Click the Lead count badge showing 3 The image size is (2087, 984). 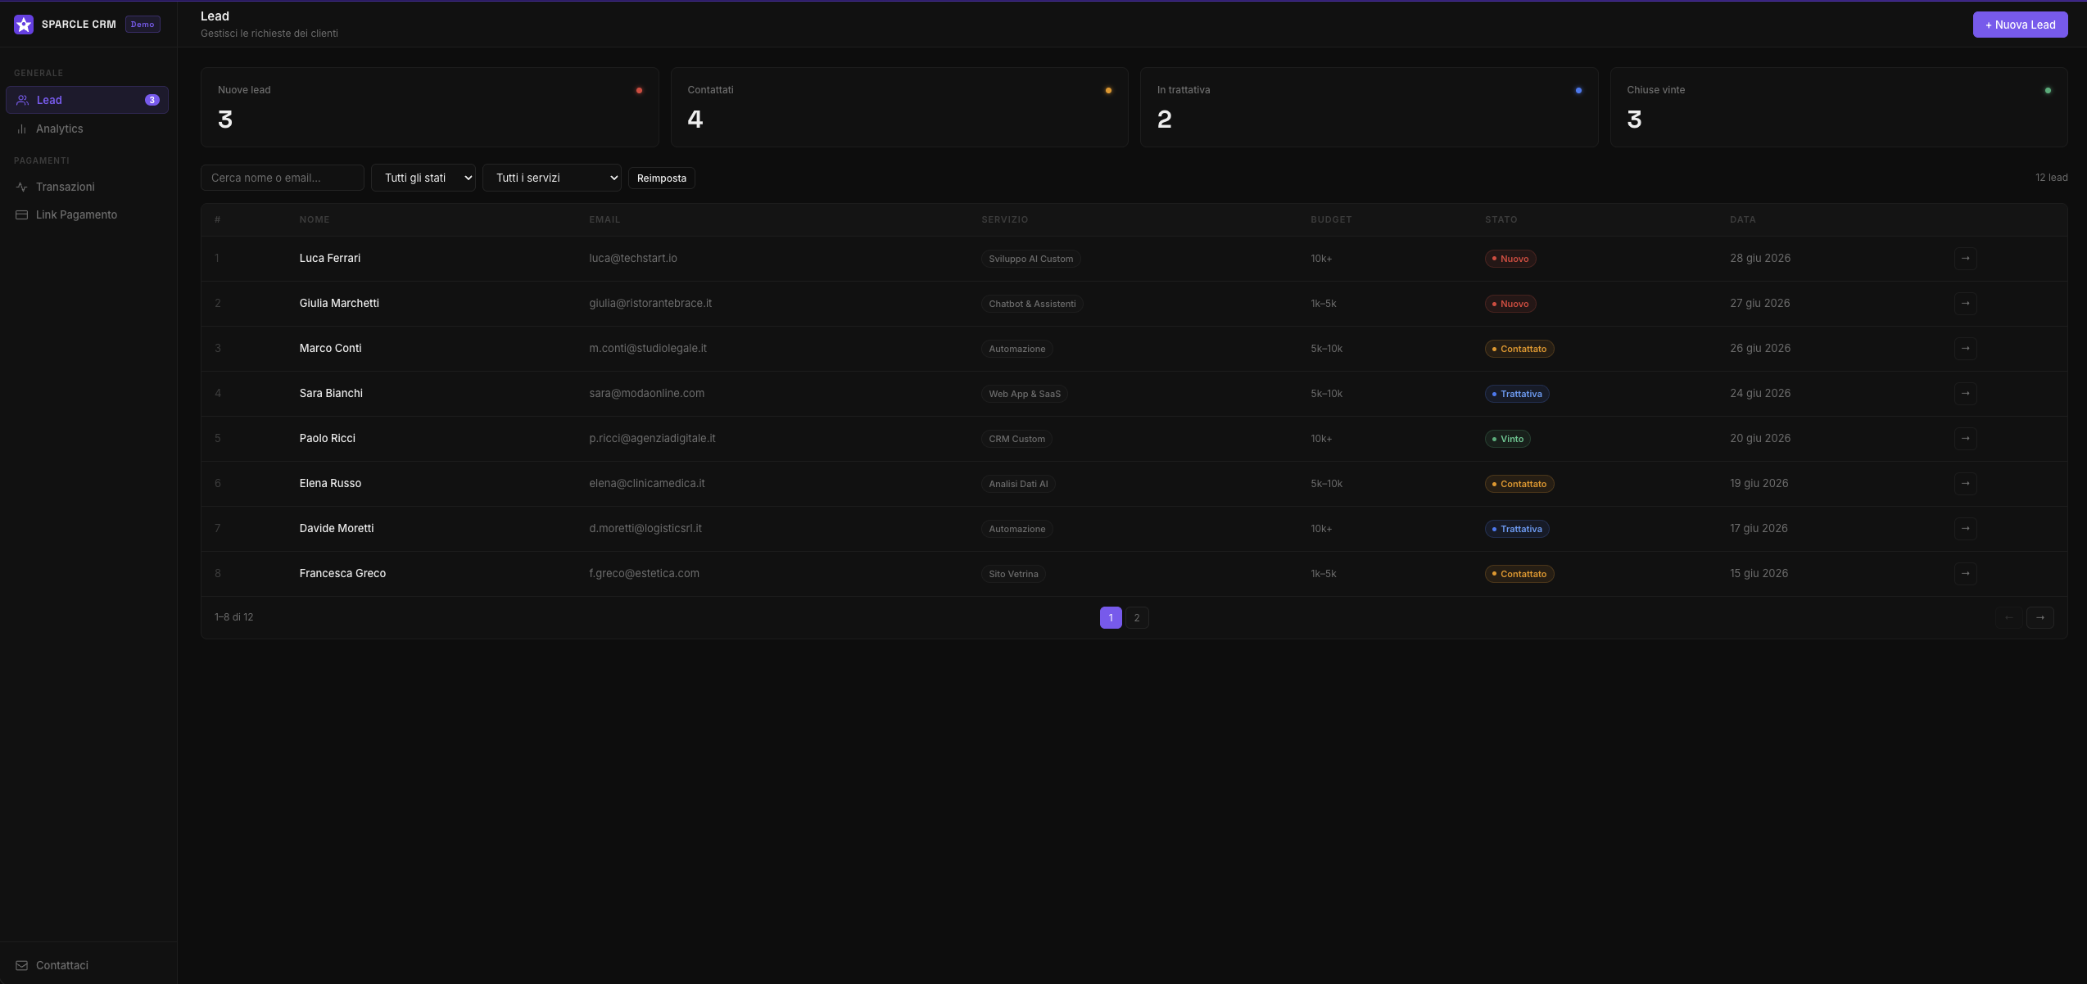152,100
